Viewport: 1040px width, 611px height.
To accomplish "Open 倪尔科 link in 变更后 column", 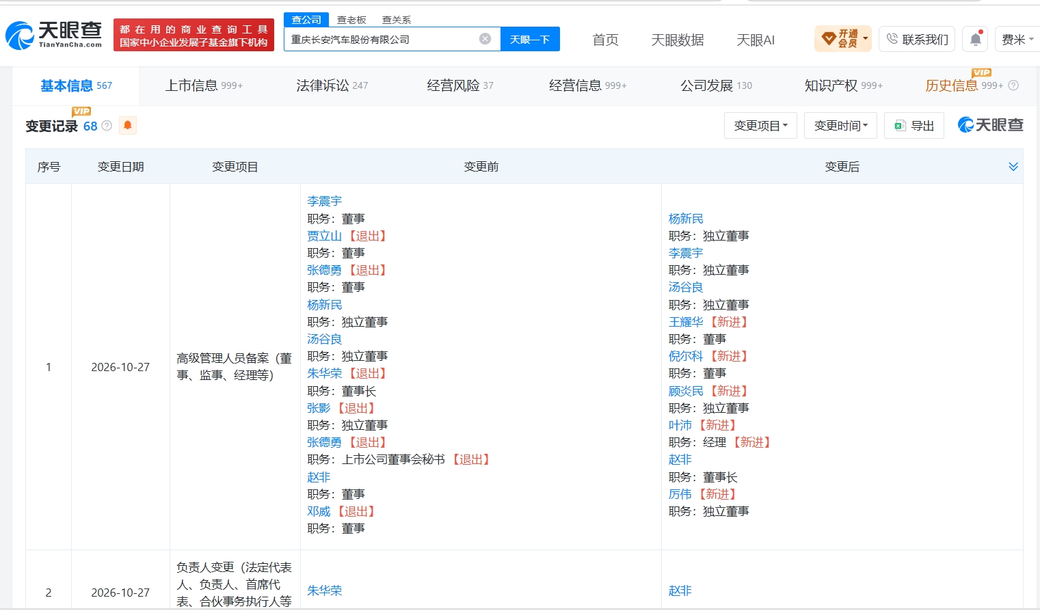I will coord(686,356).
